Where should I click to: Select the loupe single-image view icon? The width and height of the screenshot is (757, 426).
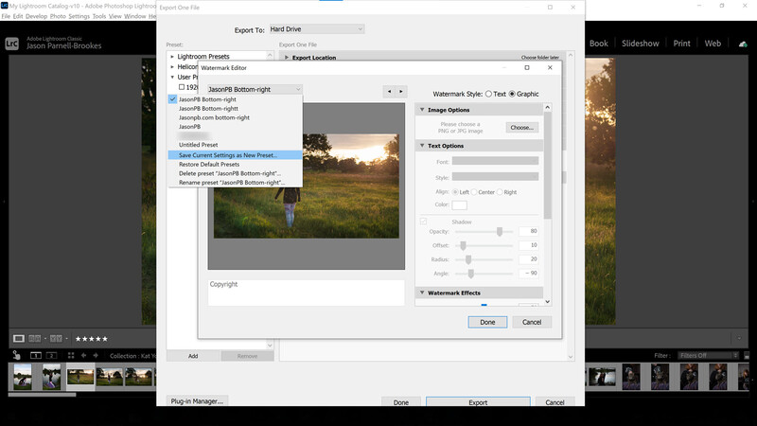[x=19, y=339]
